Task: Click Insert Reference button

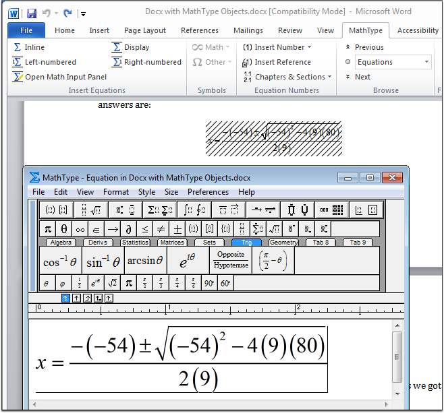Action: [277, 62]
